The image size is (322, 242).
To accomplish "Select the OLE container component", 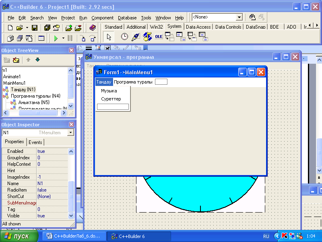I will click(x=159, y=37).
